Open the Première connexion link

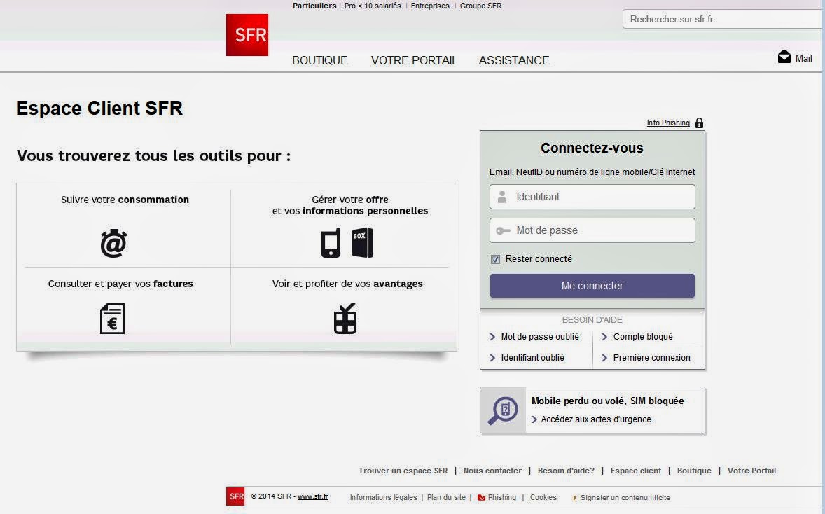652,358
